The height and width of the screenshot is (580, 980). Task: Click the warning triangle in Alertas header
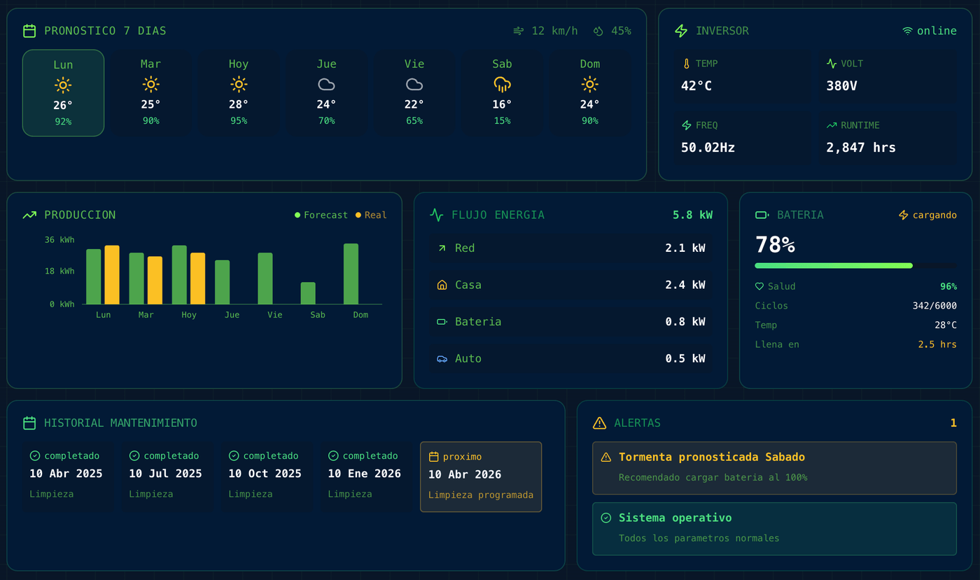coord(599,423)
